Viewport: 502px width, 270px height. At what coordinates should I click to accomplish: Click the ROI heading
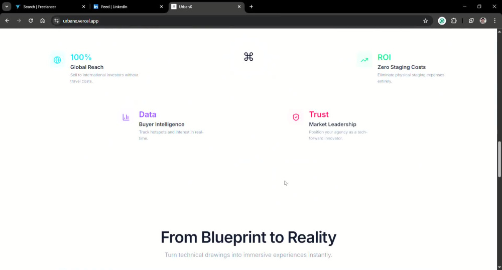point(384,57)
